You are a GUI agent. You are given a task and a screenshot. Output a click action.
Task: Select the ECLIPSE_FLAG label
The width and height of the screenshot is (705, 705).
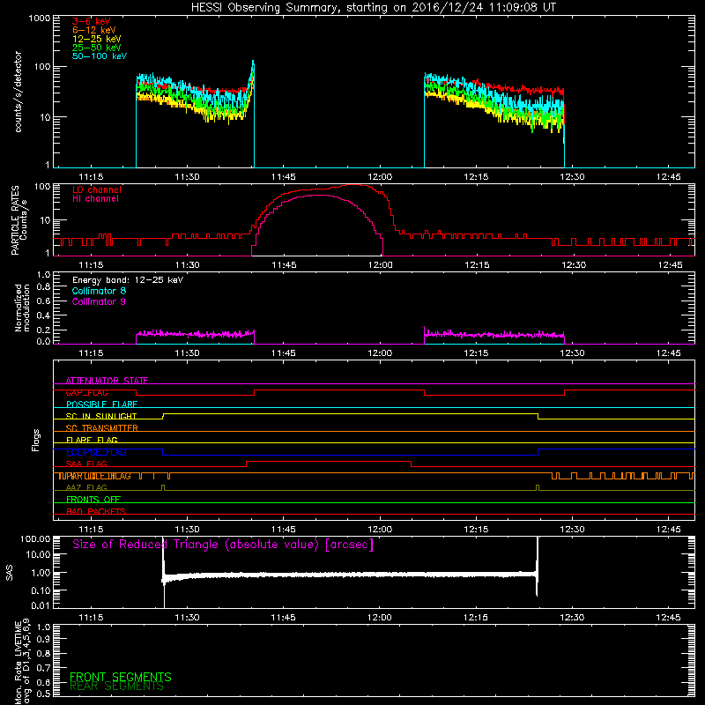click(96, 452)
